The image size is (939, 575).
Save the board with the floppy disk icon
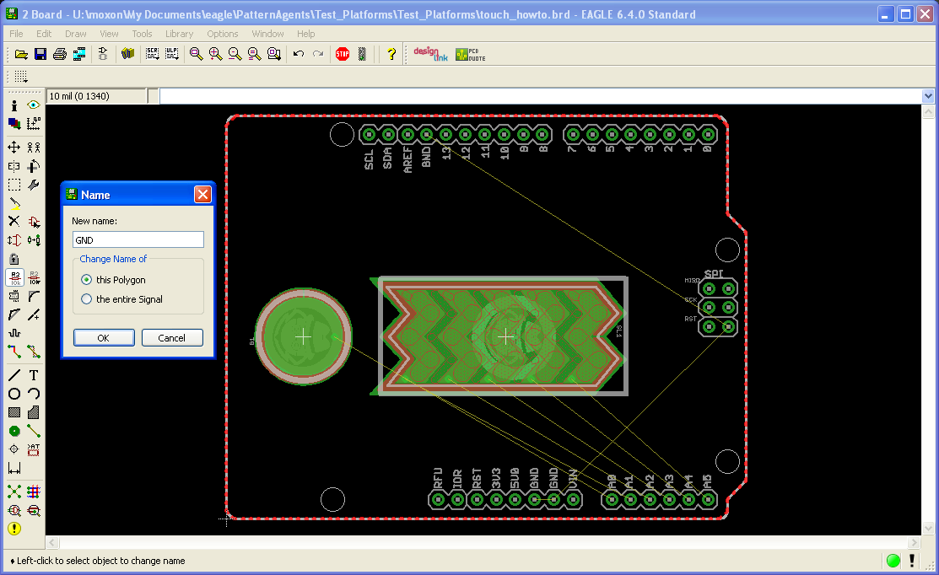pyautogui.click(x=40, y=55)
